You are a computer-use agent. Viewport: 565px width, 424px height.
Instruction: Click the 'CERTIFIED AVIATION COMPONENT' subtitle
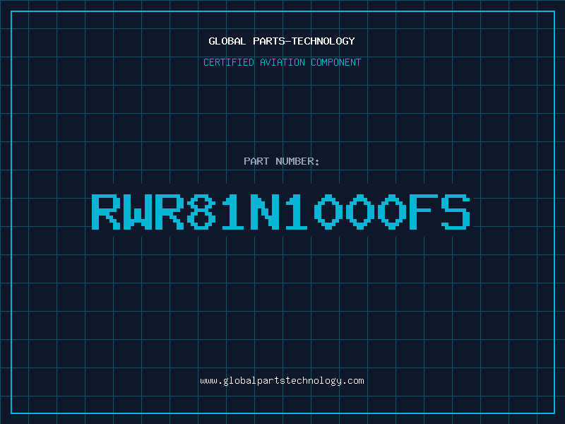pyautogui.click(x=282, y=62)
